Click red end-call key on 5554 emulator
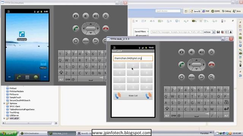 click(x=106, y=29)
